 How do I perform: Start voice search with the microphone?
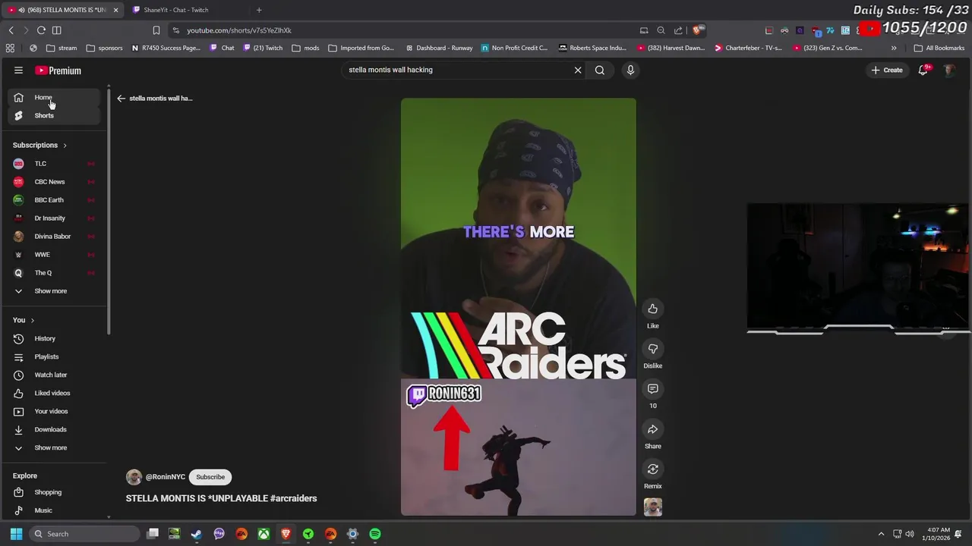click(630, 70)
